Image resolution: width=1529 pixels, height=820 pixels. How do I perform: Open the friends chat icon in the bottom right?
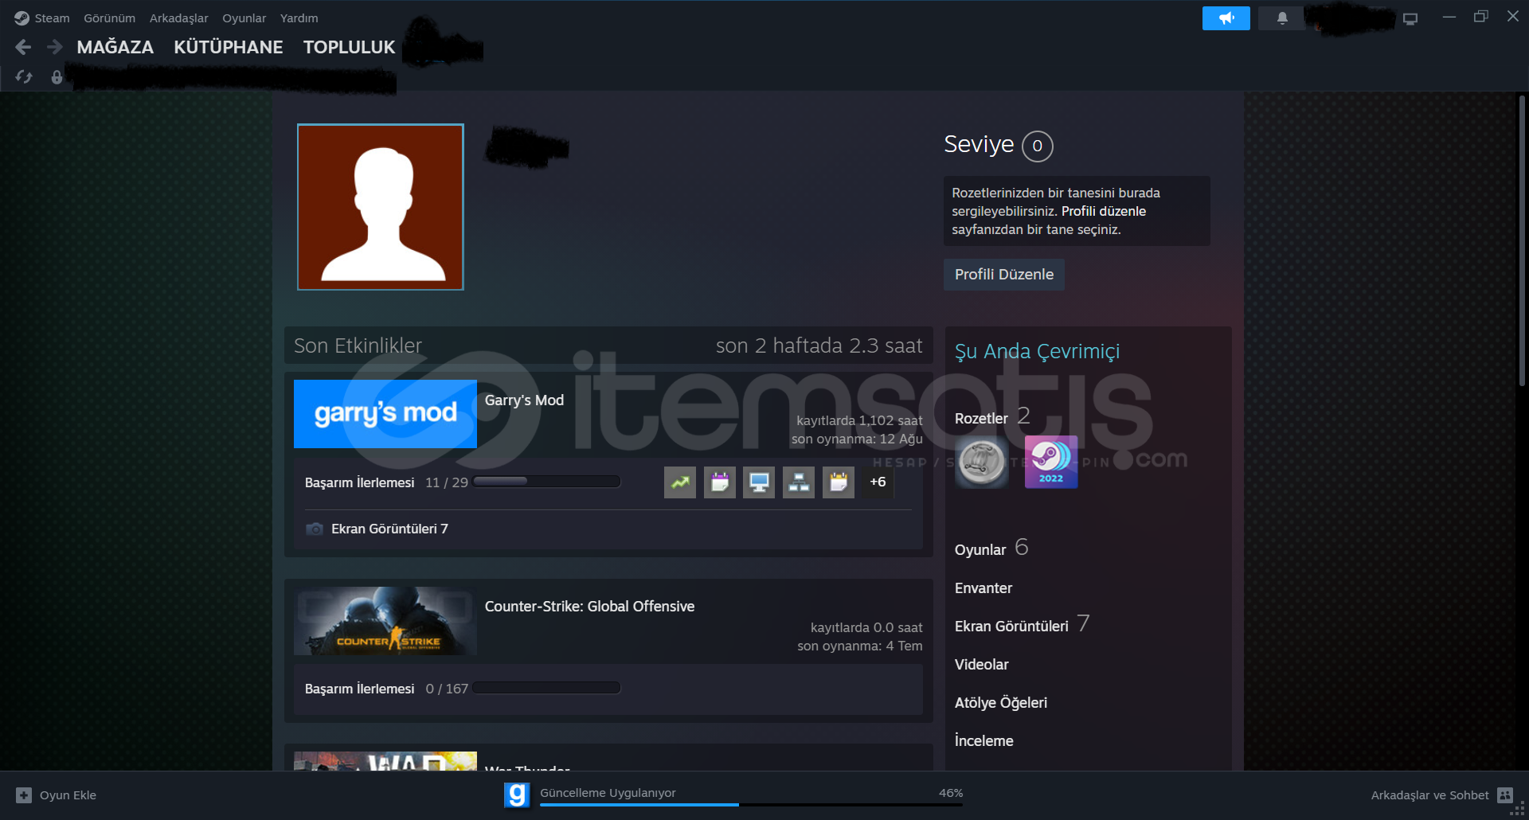tap(1505, 795)
